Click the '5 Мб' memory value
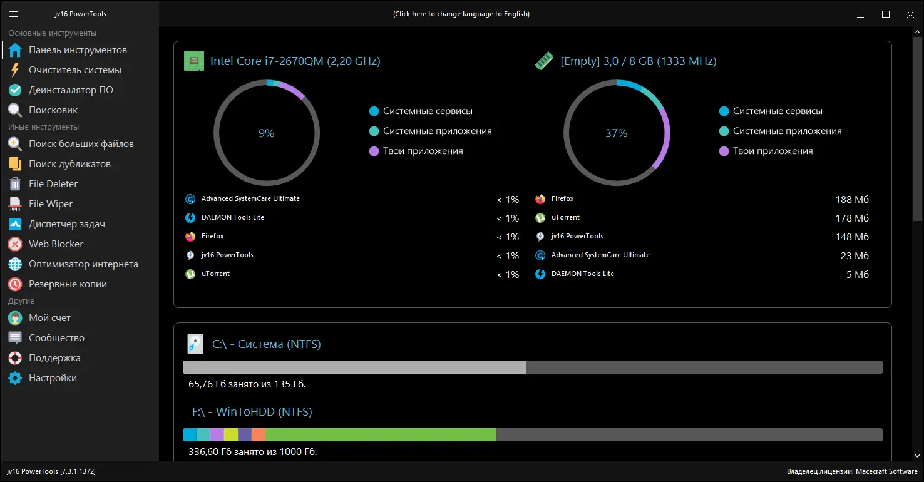The height and width of the screenshot is (482, 924). tap(858, 275)
